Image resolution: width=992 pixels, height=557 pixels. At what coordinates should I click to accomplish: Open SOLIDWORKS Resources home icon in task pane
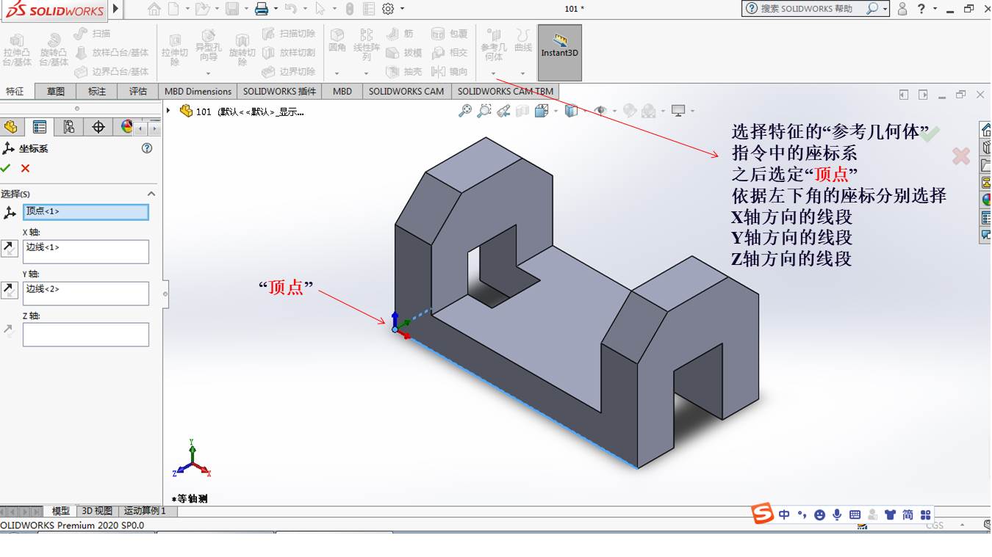pyautogui.click(x=986, y=130)
